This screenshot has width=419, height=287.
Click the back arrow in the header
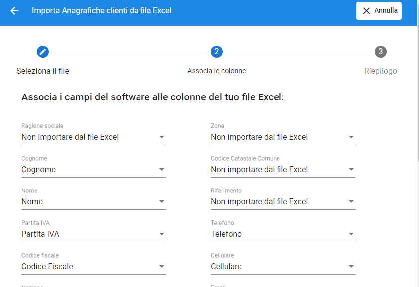point(14,10)
